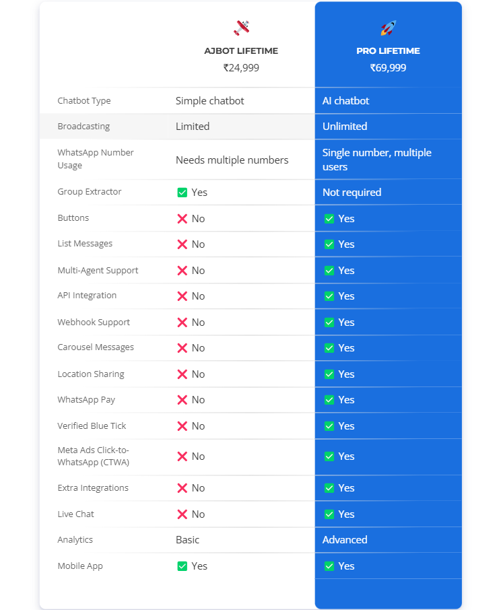Click the red airplane icon above AJBOT LIFETIME
This screenshot has width=499, height=610.
[241, 28]
